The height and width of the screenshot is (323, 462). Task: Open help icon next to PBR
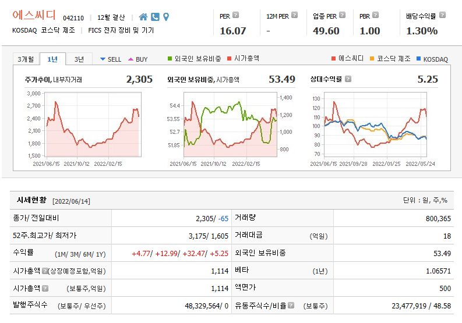click(375, 15)
